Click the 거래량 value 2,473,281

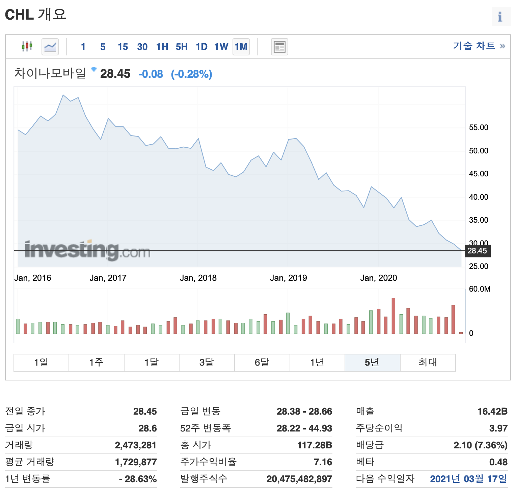(136, 445)
